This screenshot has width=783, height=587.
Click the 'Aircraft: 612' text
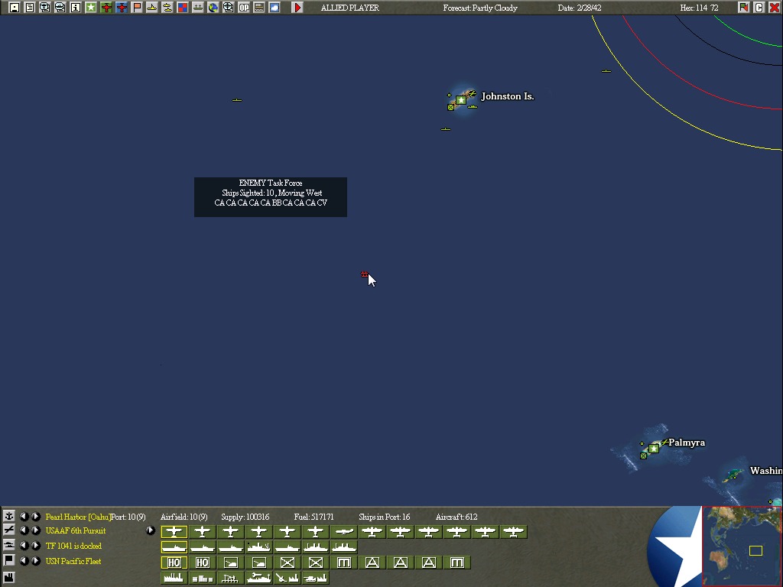456,517
